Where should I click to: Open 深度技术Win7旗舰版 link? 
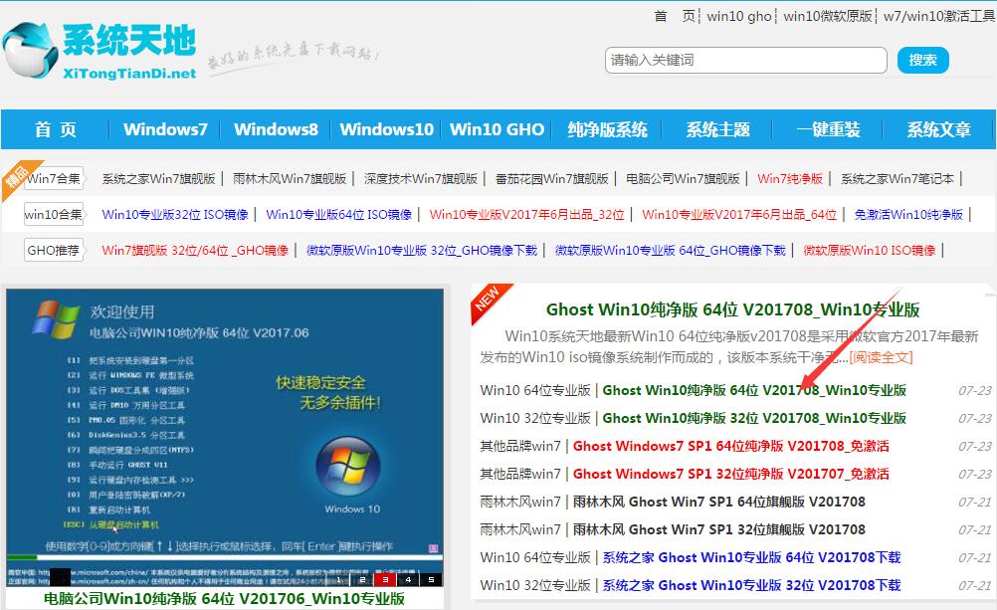420,179
